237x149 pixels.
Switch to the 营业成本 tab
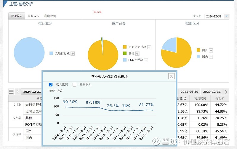coord(33,16)
